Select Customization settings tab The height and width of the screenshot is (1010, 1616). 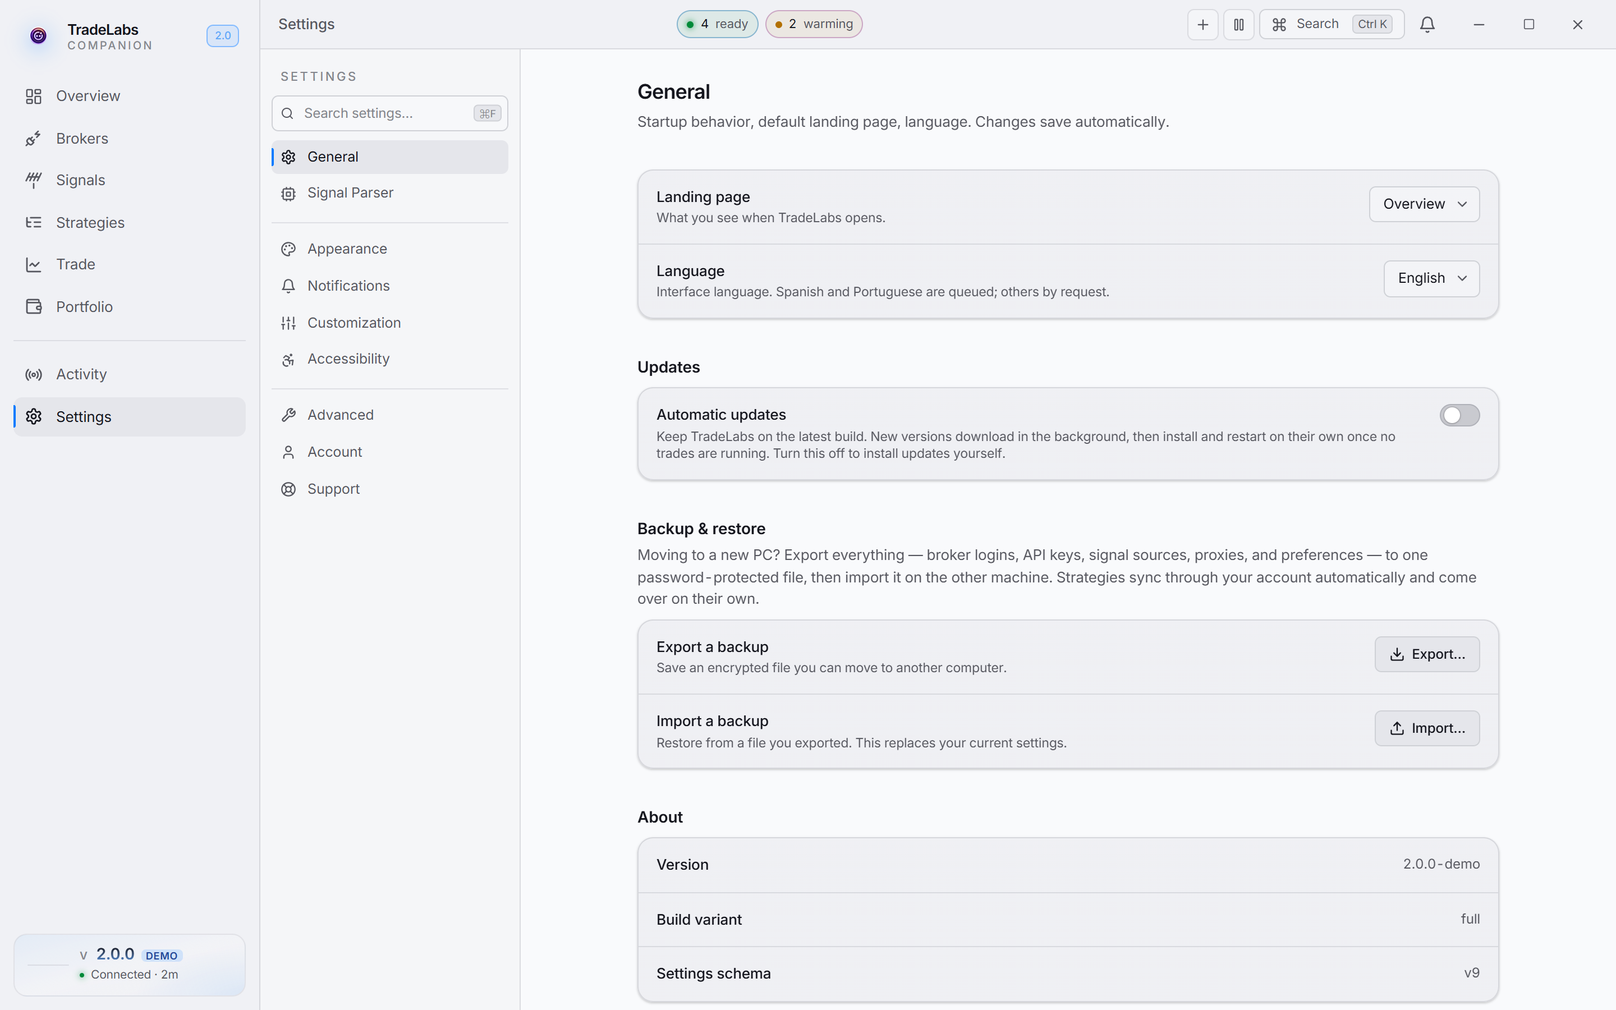(x=389, y=323)
